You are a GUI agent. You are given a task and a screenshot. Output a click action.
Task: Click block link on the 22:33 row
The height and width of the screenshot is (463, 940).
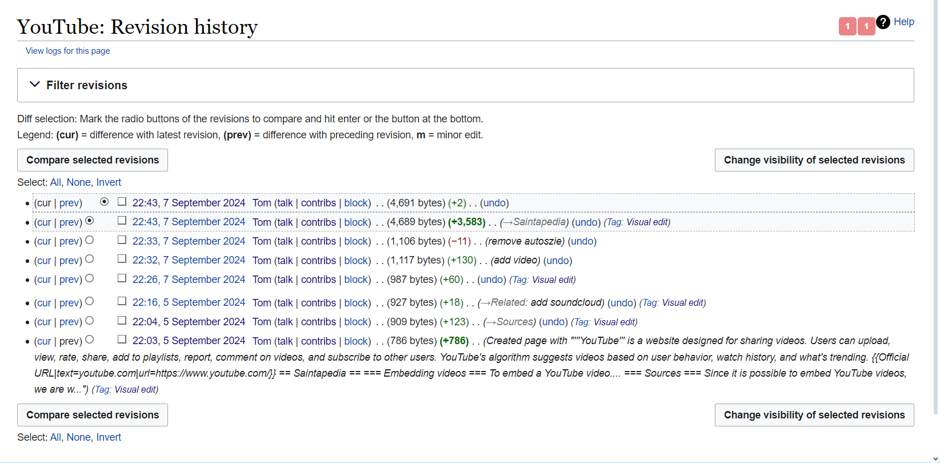point(356,241)
